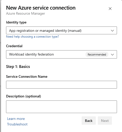The width and height of the screenshot is (122, 132).
Task: Open the Identity type dropdown field
Action: tap(62, 30)
